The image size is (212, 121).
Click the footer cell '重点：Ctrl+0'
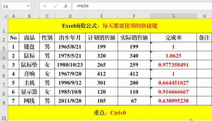[x=110, y=113]
